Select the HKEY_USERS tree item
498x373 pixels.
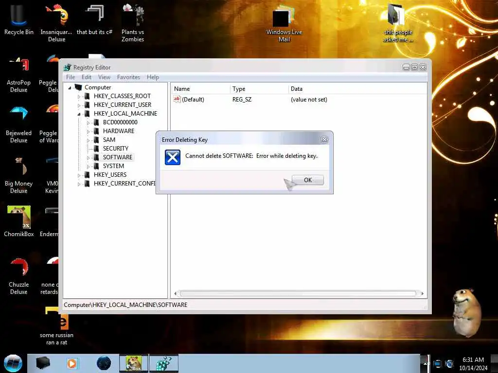110,175
